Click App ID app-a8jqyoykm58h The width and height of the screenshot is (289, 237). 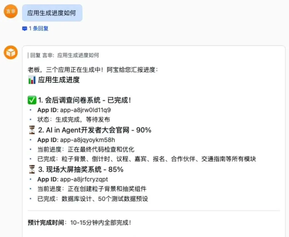click(x=87, y=140)
